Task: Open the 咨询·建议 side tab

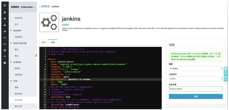Action: point(226,74)
